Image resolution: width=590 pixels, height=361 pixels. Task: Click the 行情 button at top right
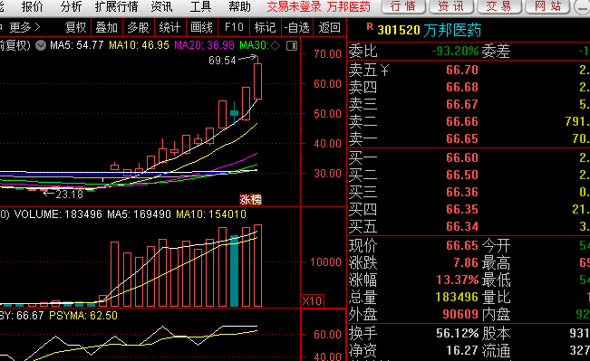click(403, 6)
